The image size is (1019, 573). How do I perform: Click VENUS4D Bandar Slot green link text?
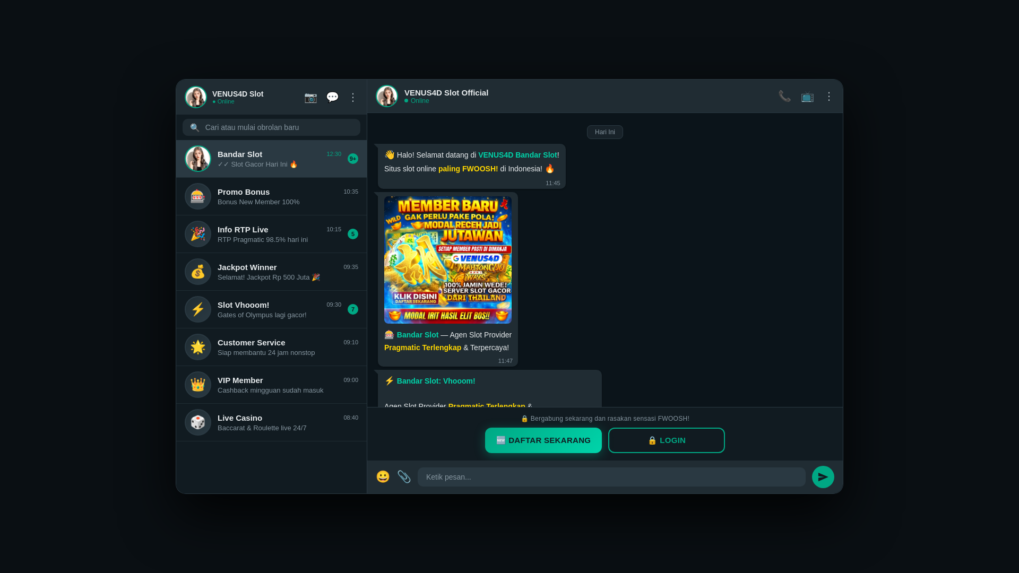[x=517, y=155]
